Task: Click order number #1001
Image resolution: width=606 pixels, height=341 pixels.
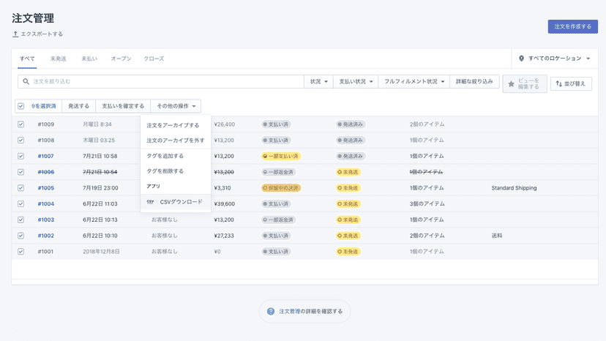Action: pos(45,251)
